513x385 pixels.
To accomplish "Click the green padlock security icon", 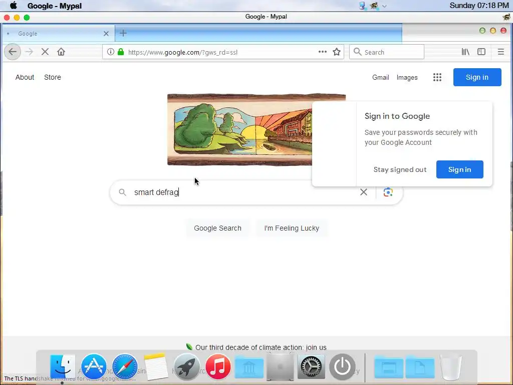I will pyautogui.click(x=121, y=52).
